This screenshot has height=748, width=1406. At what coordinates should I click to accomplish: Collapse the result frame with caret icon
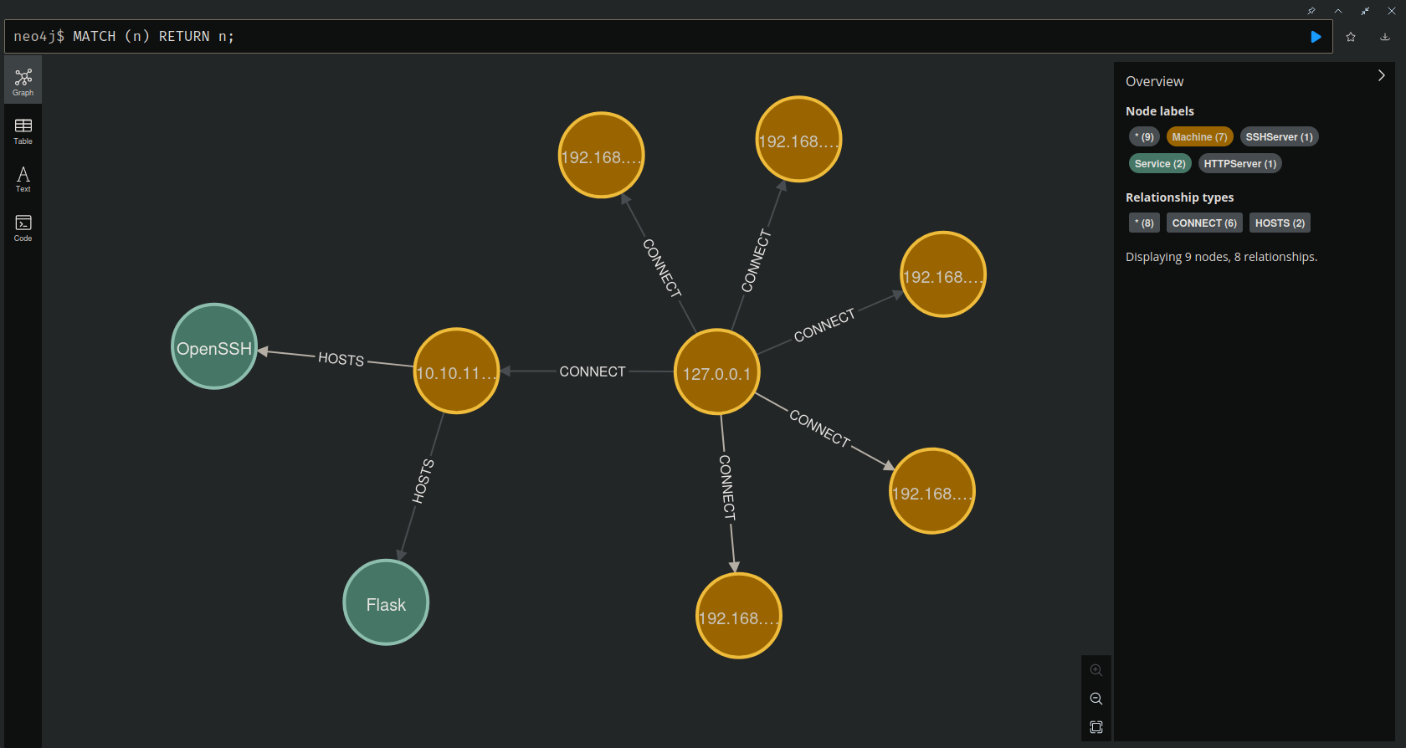1338,11
